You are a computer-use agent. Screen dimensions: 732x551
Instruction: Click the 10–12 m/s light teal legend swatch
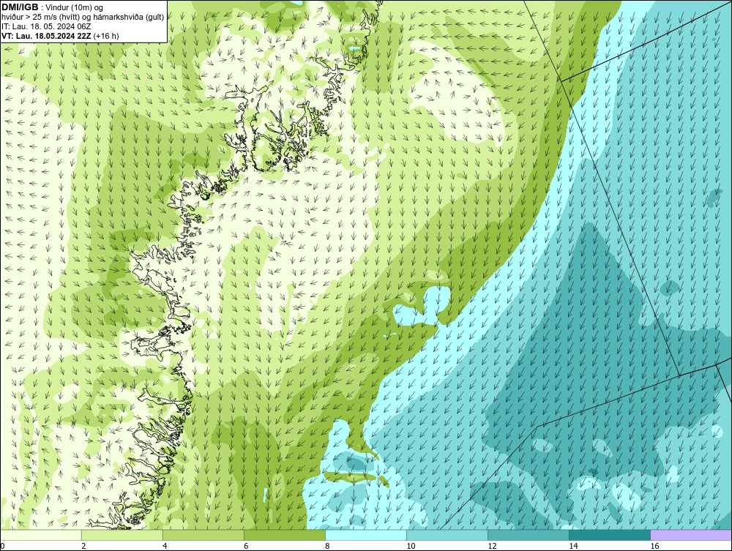pos(447,535)
